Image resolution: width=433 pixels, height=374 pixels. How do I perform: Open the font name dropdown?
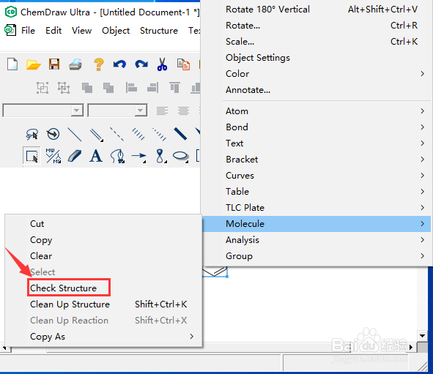[x=77, y=111]
